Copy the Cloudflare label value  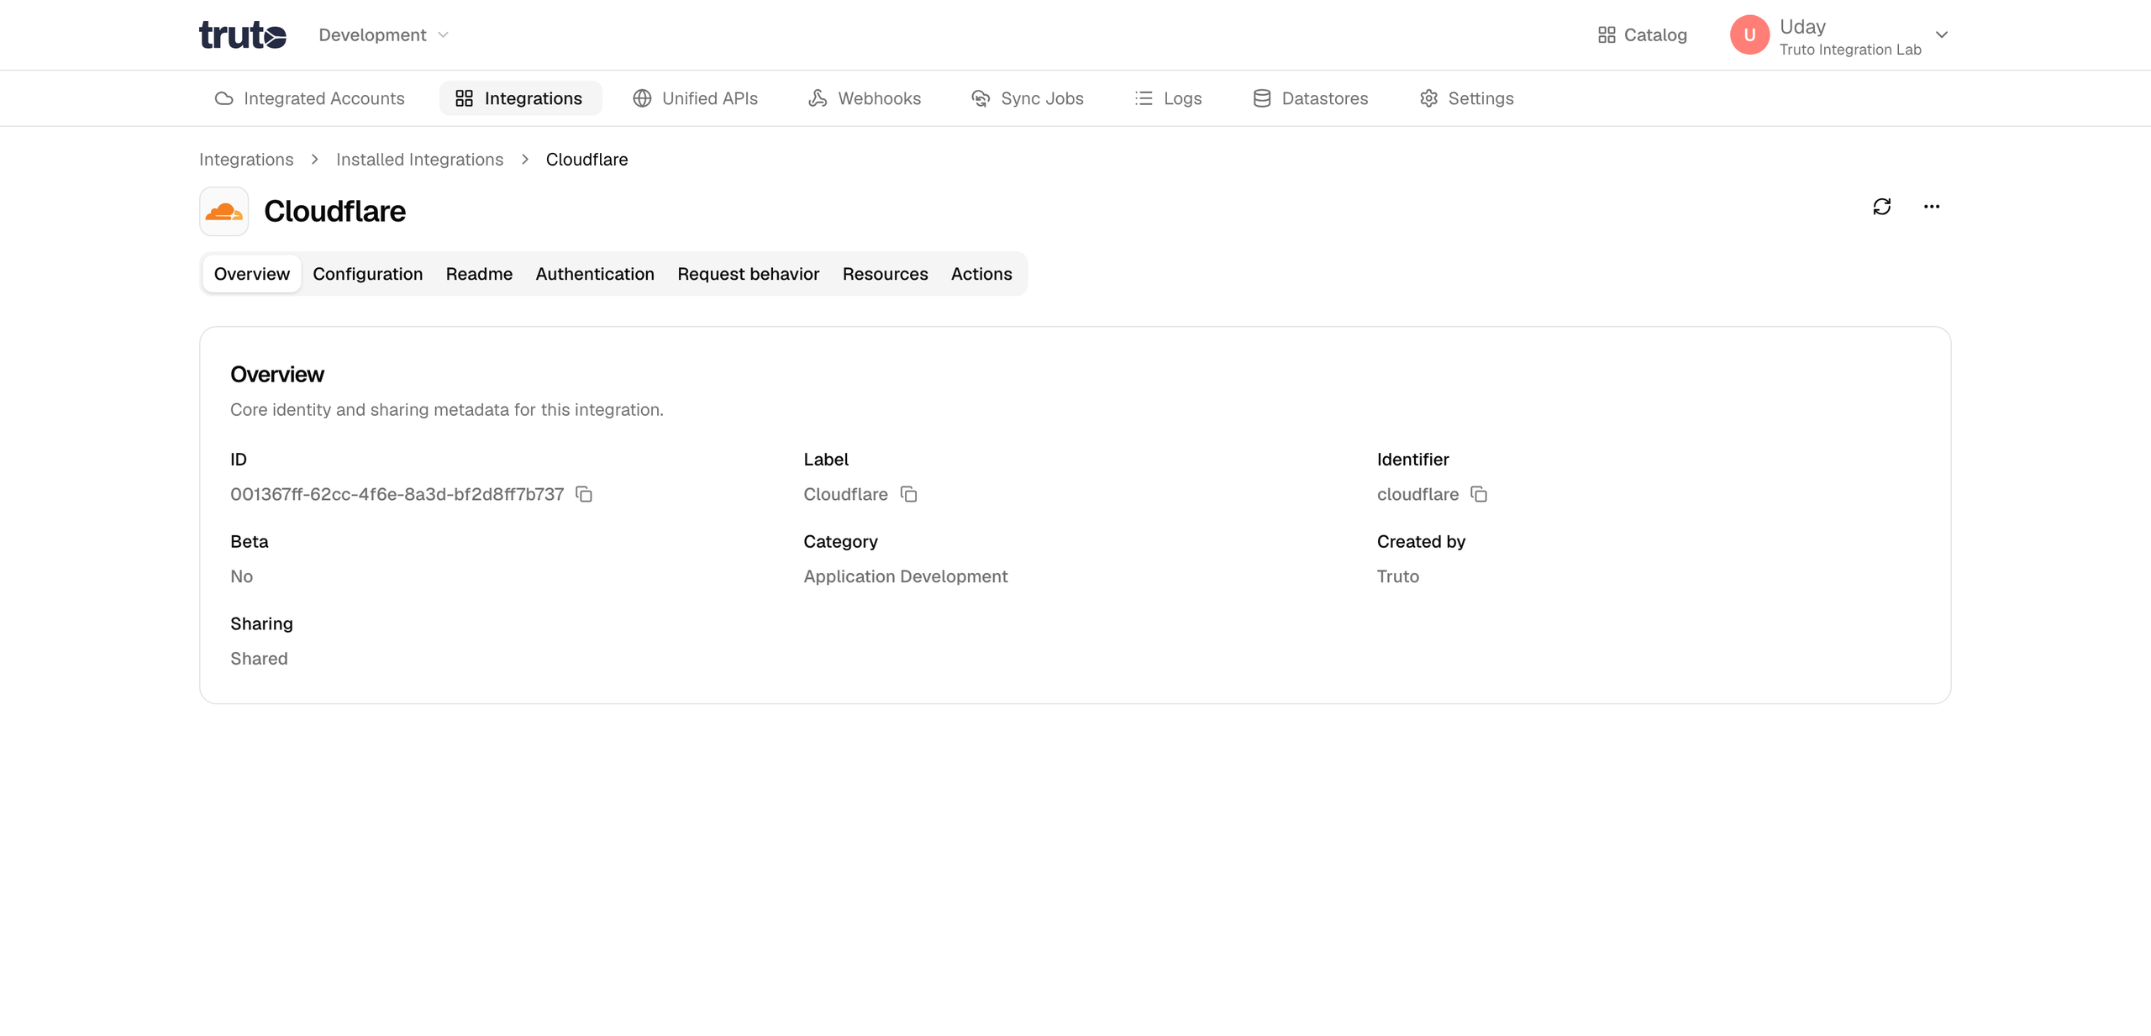point(908,494)
